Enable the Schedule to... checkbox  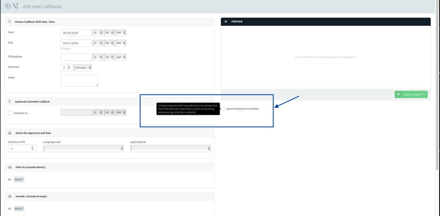(x=10, y=113)
